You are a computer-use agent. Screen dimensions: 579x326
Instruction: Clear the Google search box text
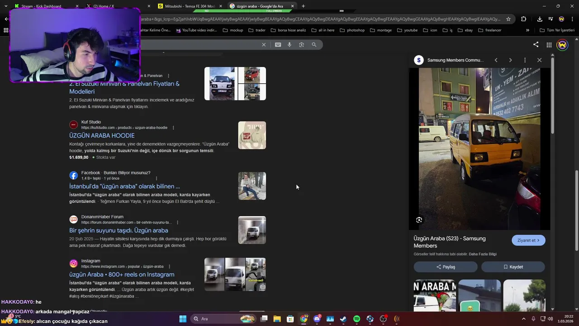coord(264,45)
